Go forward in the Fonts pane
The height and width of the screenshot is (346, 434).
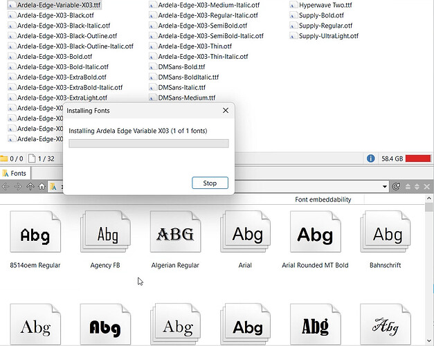click(x=18, y=187)
